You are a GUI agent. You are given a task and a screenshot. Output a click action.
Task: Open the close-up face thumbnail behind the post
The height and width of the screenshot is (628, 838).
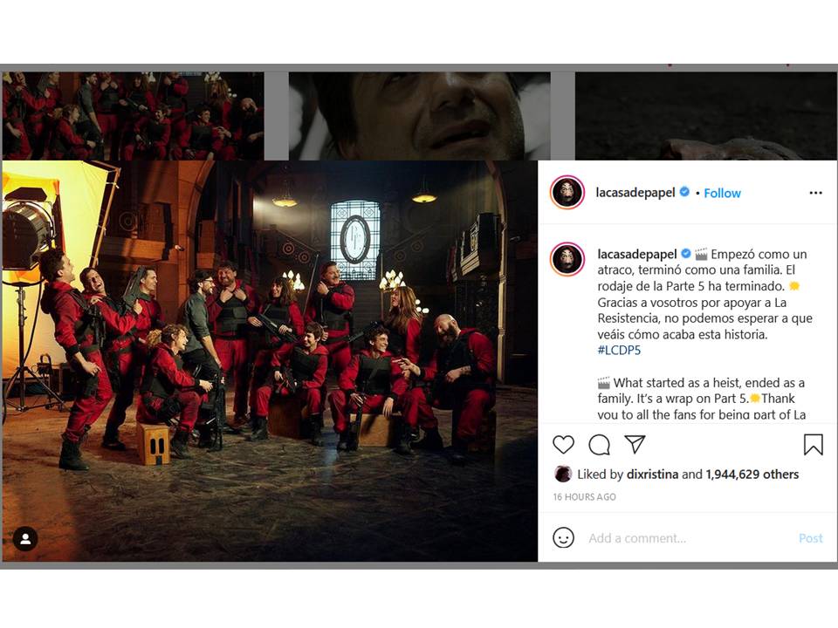pyautogui.click(x=420, y=116)
